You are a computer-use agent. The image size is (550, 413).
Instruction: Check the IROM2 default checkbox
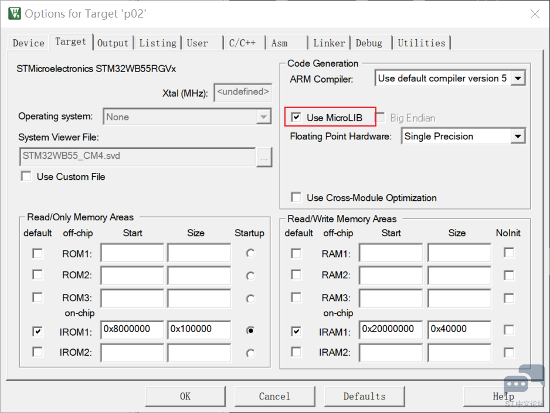coord(38,351)
